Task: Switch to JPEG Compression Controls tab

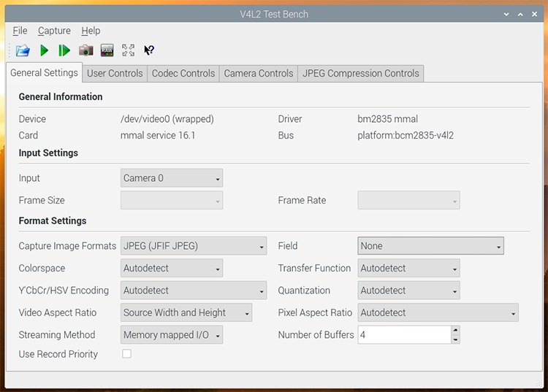Action: [361, 73]
